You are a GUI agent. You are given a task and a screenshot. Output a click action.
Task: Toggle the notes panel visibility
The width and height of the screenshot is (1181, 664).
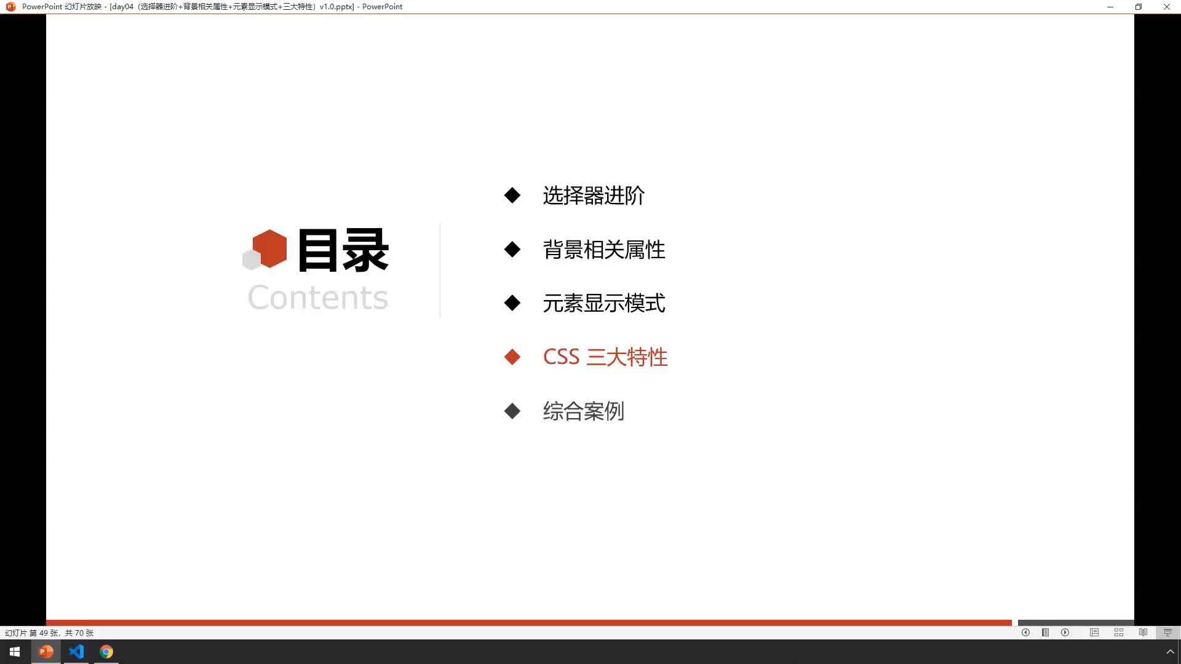(x=1046, y=633)
